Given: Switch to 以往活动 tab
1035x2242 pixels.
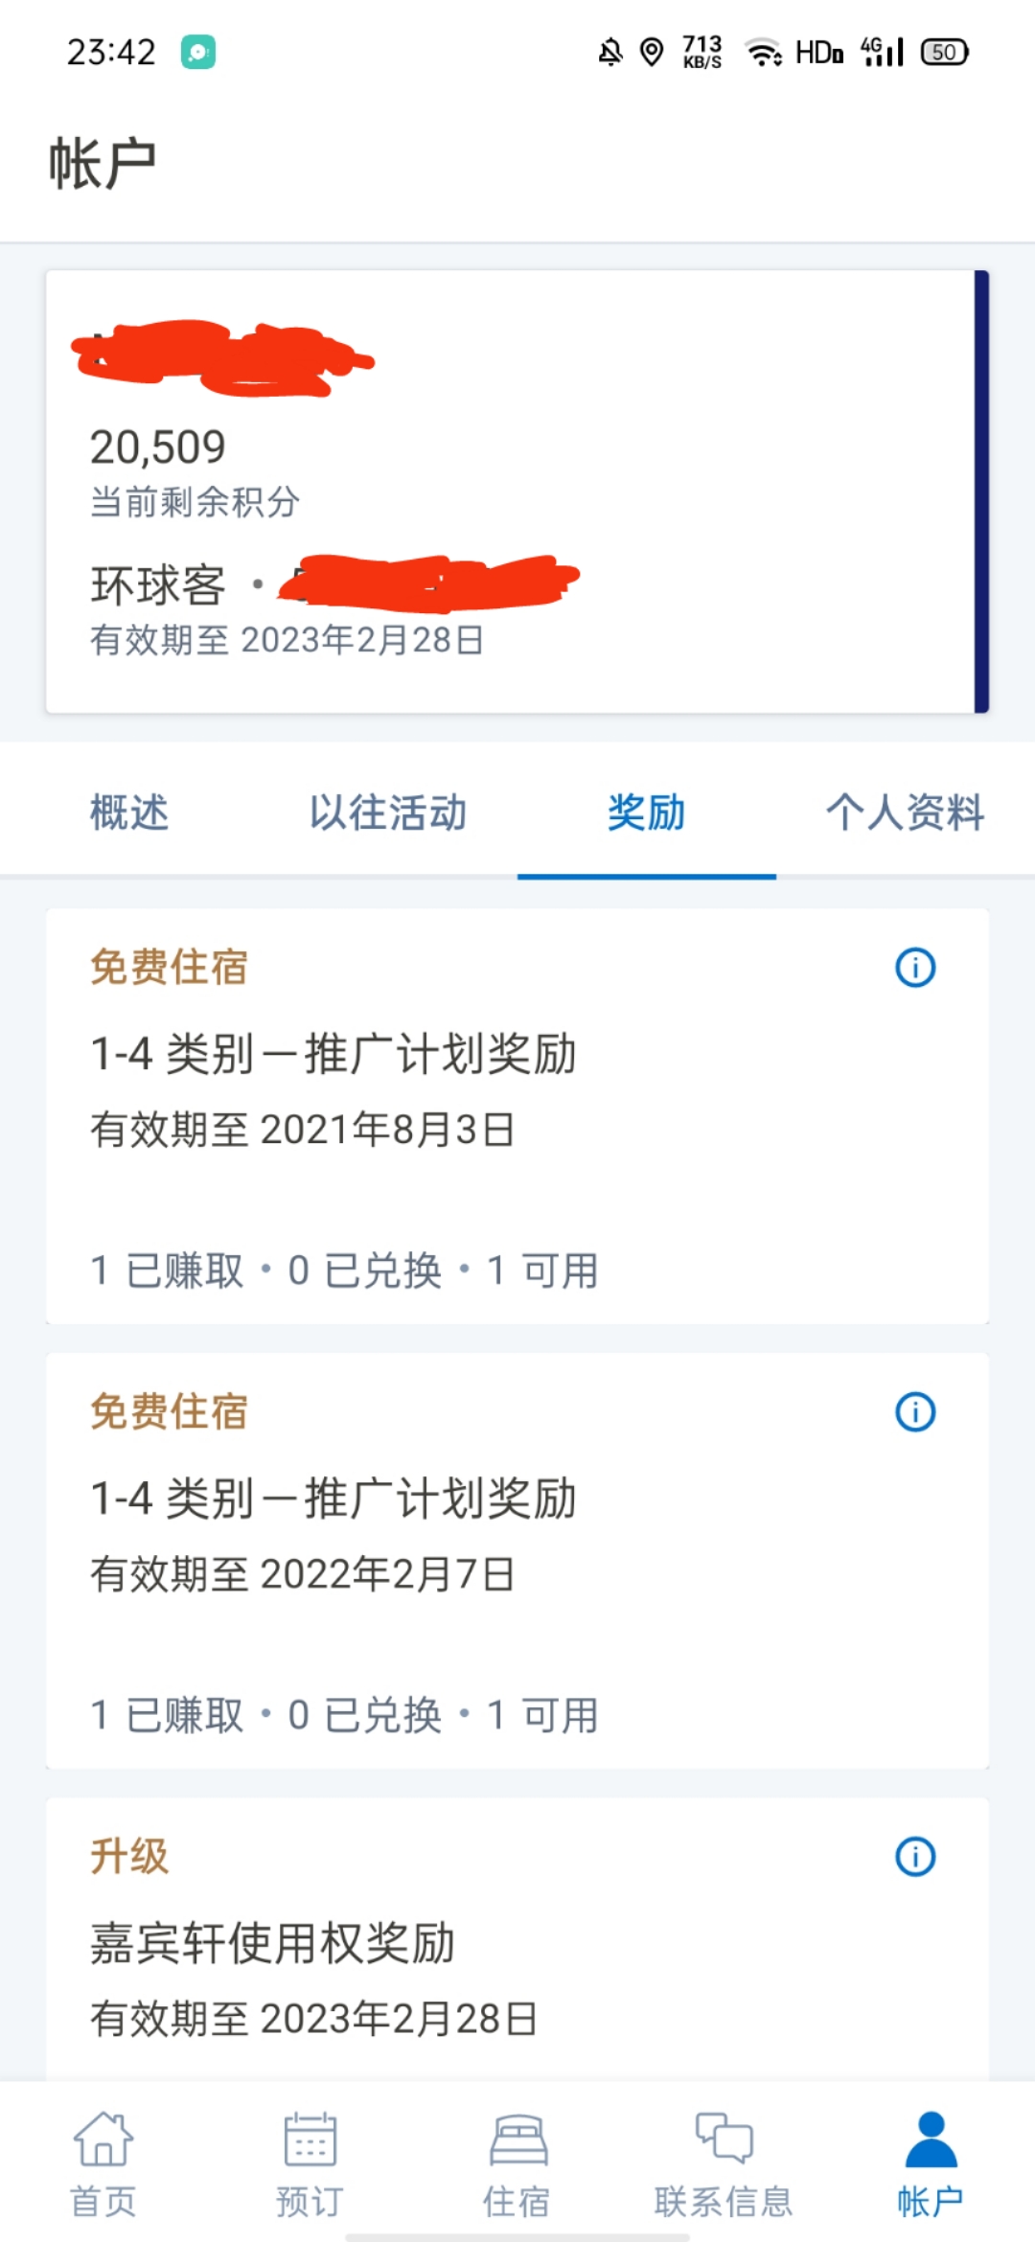Looking at the screenshot, I should coord(388,812).
